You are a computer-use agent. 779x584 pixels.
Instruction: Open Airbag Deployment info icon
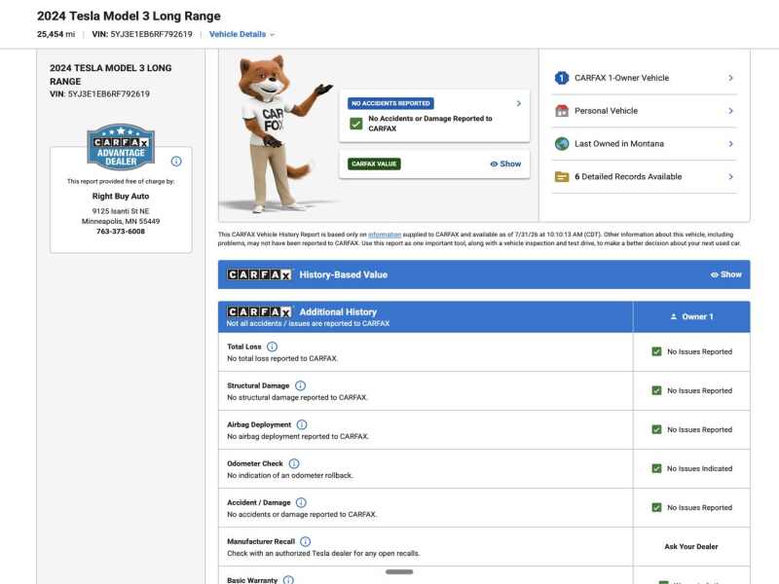point(302,424)
